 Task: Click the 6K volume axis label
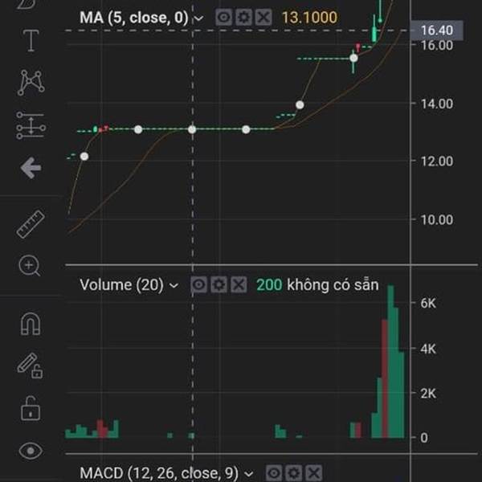(x=428, y=304)
